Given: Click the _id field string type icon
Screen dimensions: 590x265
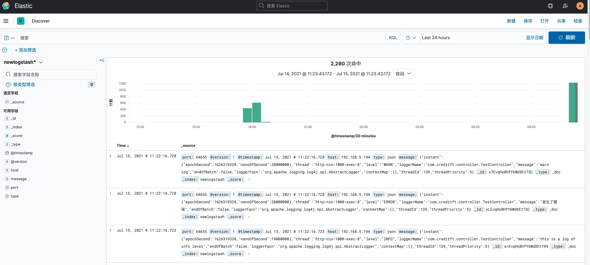Looking at the screenshot, I should pos(7,118).
